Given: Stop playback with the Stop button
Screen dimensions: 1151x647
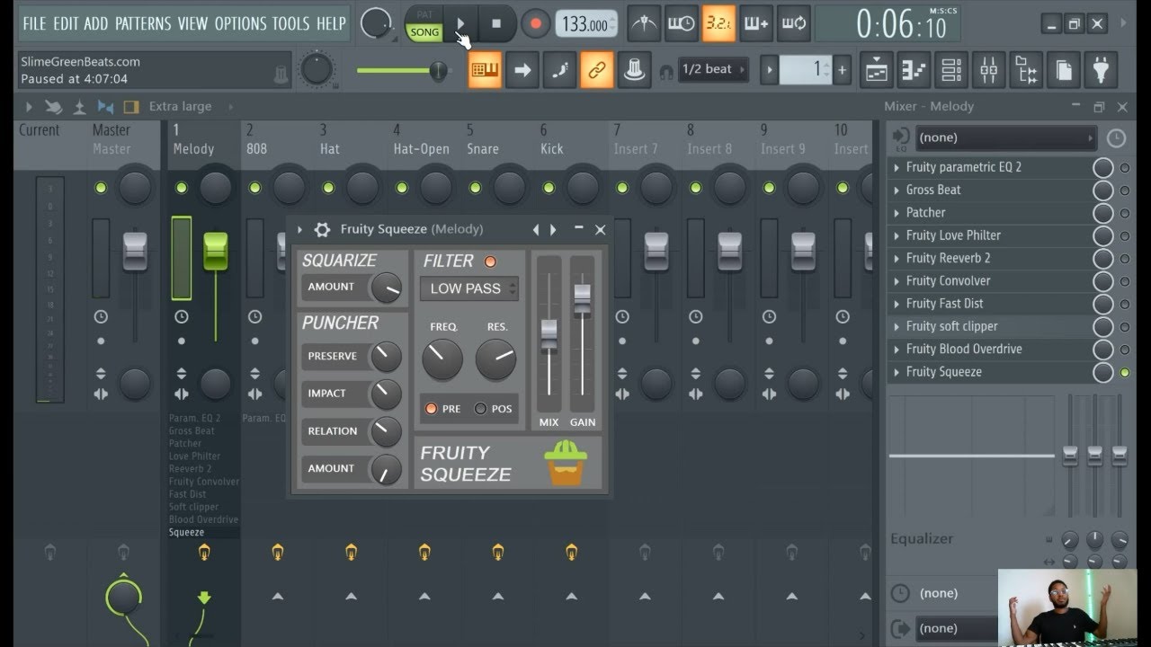Looking at the screenshot, I should coord(496,23).
